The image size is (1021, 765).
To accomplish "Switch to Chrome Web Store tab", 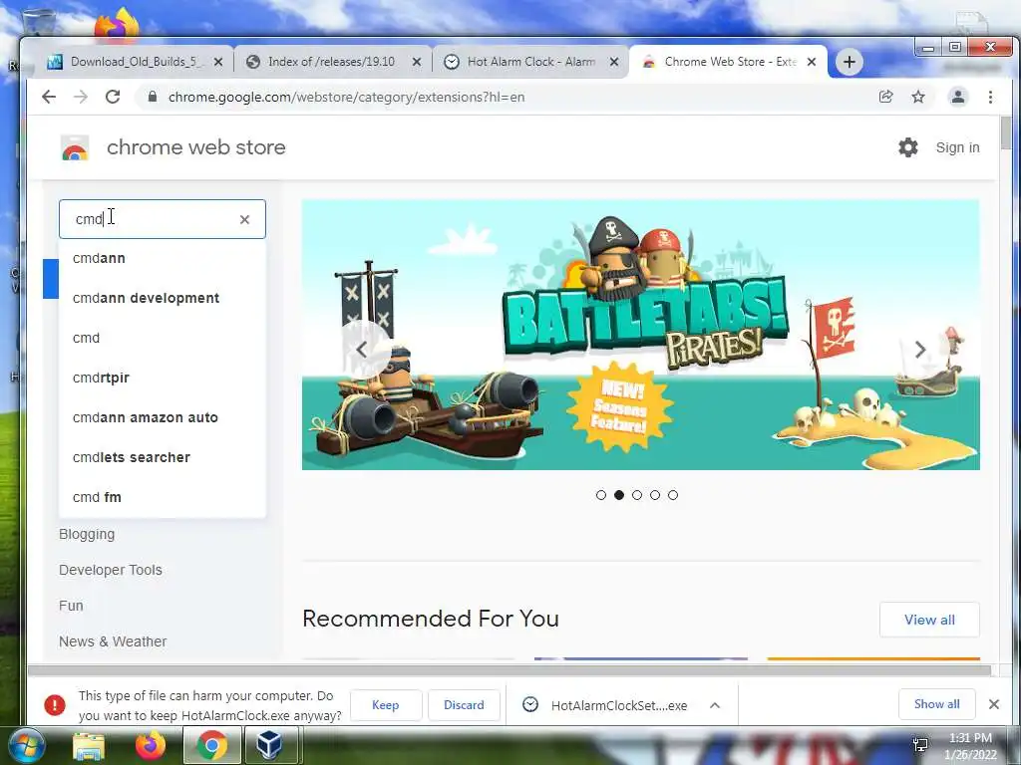I will (728, 62).
